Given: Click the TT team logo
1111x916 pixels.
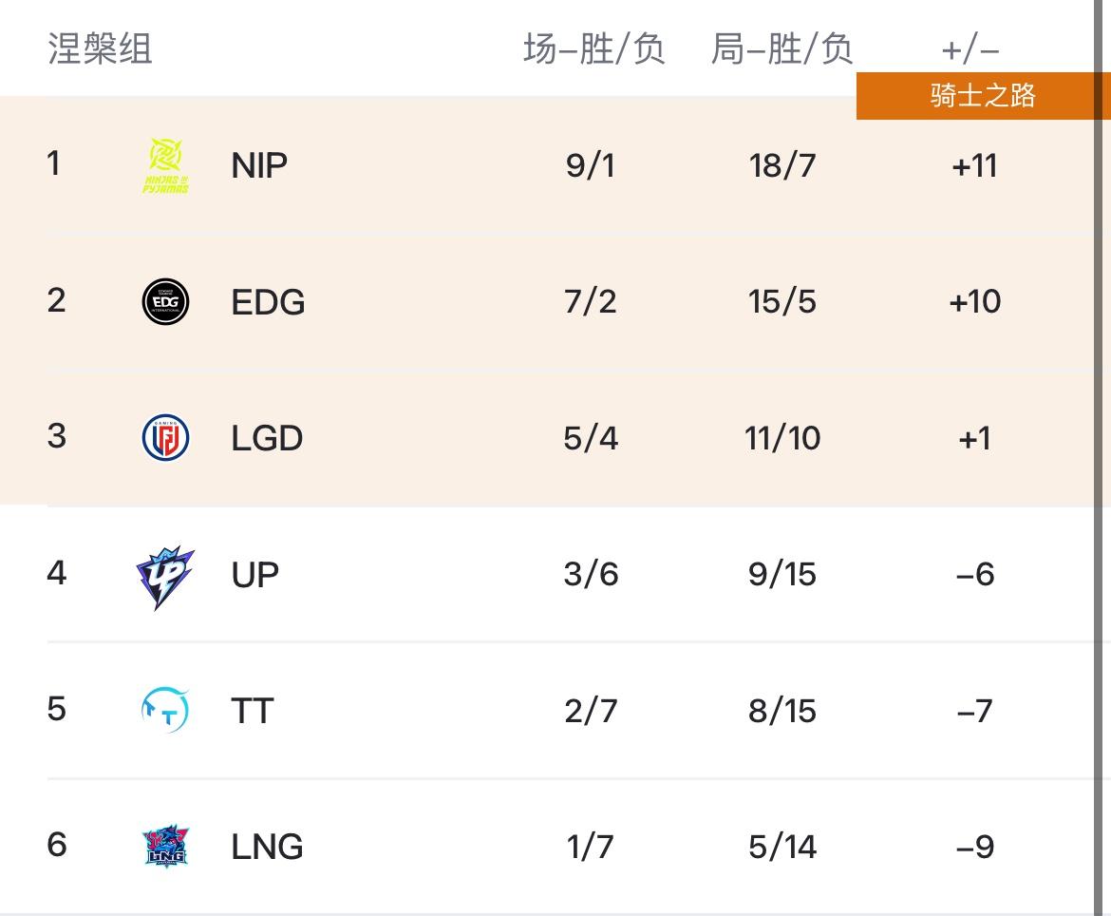Looking at the screenshot, I should (x=165, y=711).
